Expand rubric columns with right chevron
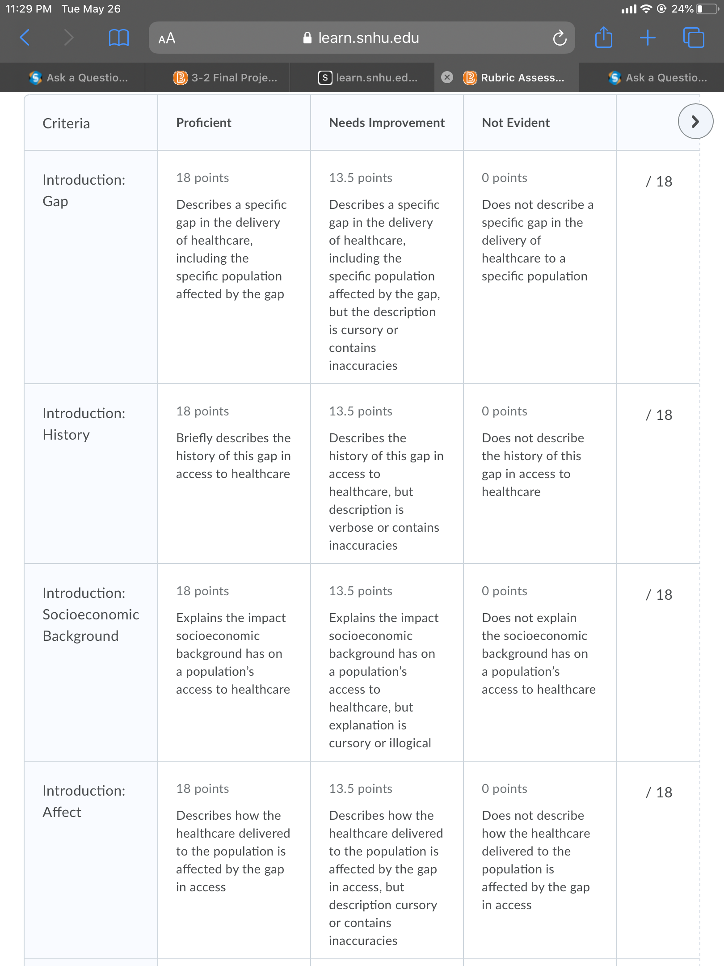Viewport: 724px width, 966px height. coord(695,121)
